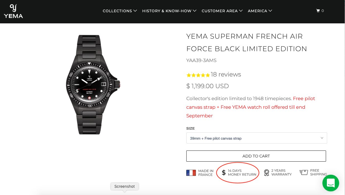Expand the Collections menu
Image resolution: width=345 pixels, height=195 pixels.
pyautogui.click(x=120, y=11)
